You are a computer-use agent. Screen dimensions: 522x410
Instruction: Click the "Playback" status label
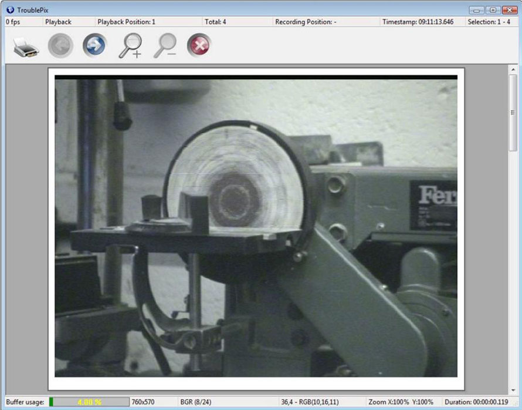tap(58, 22)
